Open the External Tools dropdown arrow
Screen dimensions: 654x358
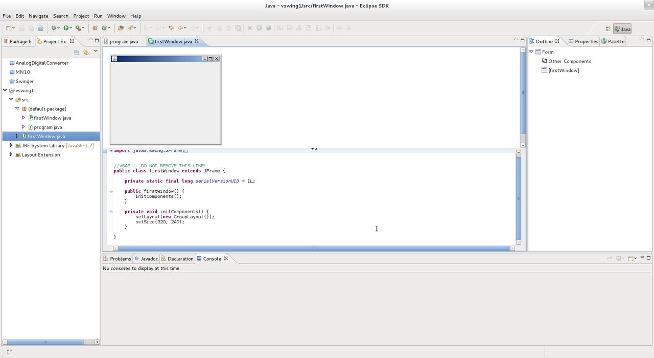click(x=83, y=28)
